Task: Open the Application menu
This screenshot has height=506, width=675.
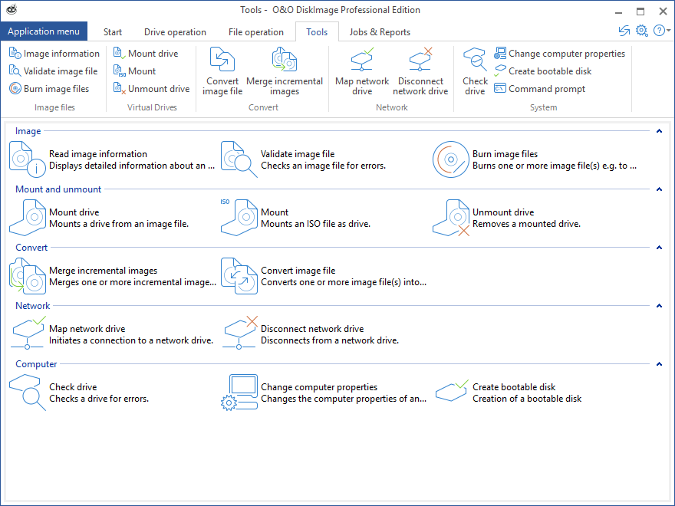Action: tap(44, 31)
